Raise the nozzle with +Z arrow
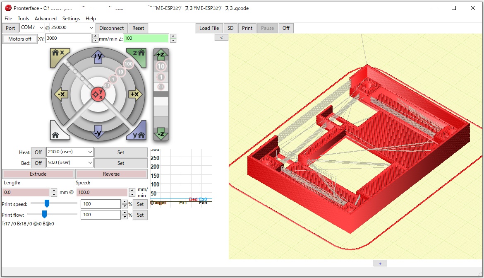Image resolution: width=484 pixels, height=278 pixels. pos(161,55)
